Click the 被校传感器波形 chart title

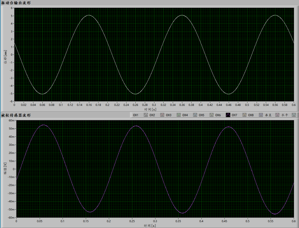16,115
